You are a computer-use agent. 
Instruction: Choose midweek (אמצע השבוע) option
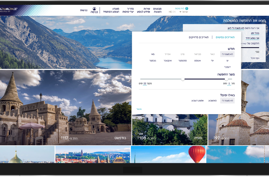(x=198, y=101)
